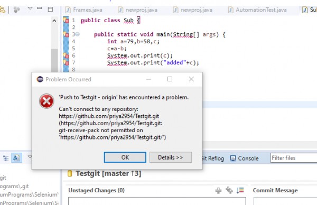Click Testgit [master ↑3] repository label
Viewport: 317px width, 205px height.
pos(108,173)
